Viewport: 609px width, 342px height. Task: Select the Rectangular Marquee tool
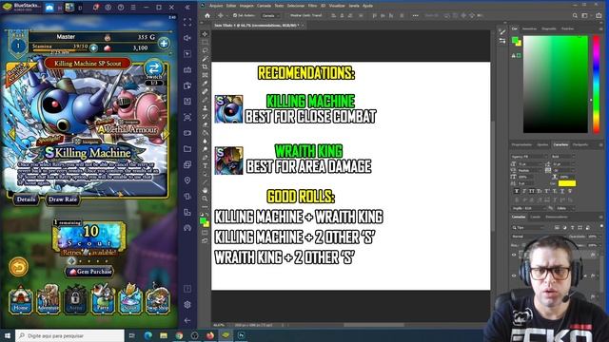pyautogui.click(x=205, y=42)
